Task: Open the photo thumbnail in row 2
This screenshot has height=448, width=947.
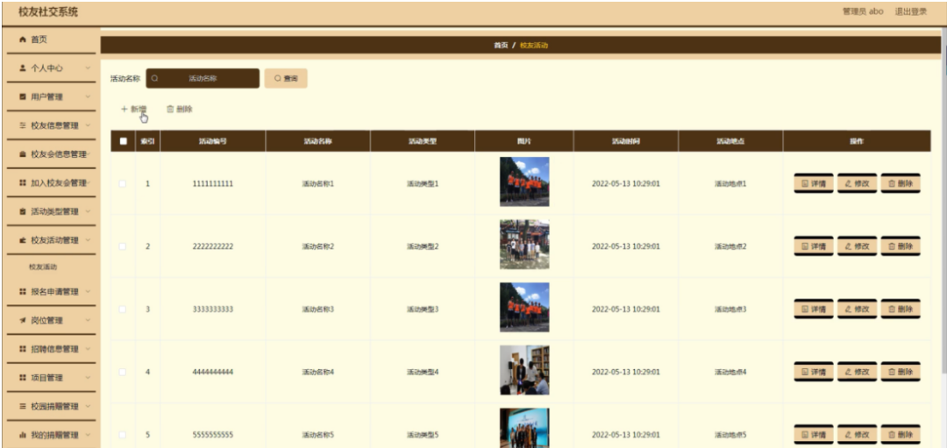Action: coord(524,245)
